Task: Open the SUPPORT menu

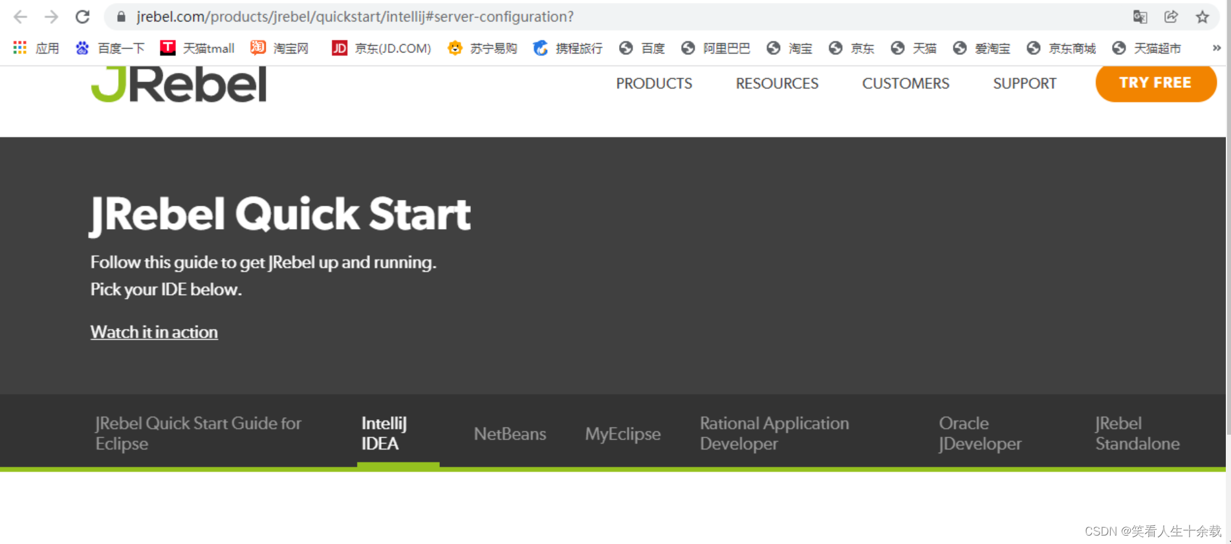Action: (x=1025, y=83)
